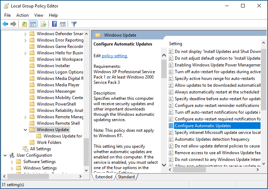Click tree pane horizontal scrollbar right arrow
The width and height of the screenshot is (268, 189).
click(80, 176)
